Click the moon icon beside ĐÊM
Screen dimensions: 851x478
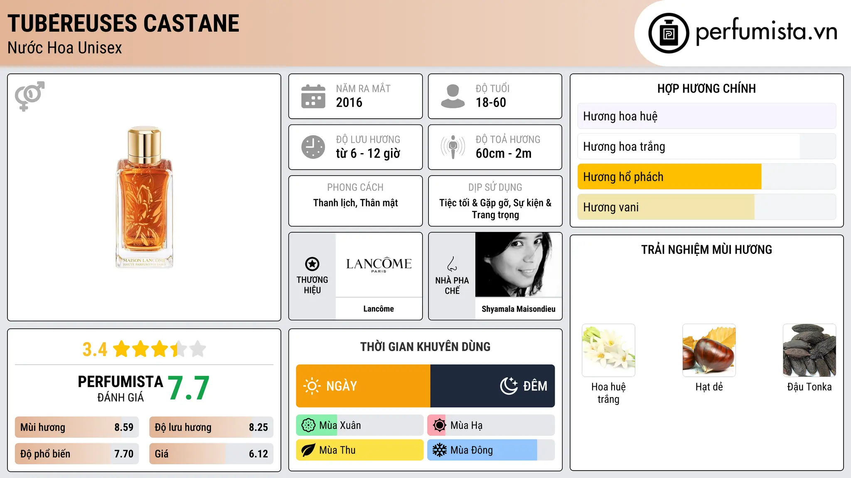tap(509, 386)
